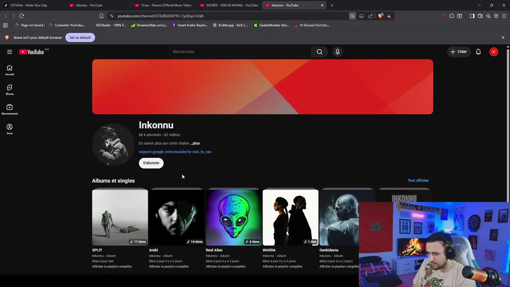Viewport: 510px width, 287px height.
Task: Toggle the browser sidebar panel
Action: point(472,16)
